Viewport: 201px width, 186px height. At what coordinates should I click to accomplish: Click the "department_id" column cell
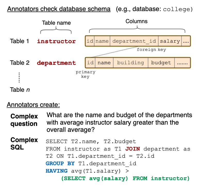tap(134, 41)
